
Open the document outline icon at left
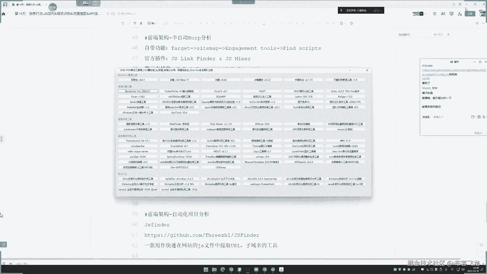(x=3, y=245)
